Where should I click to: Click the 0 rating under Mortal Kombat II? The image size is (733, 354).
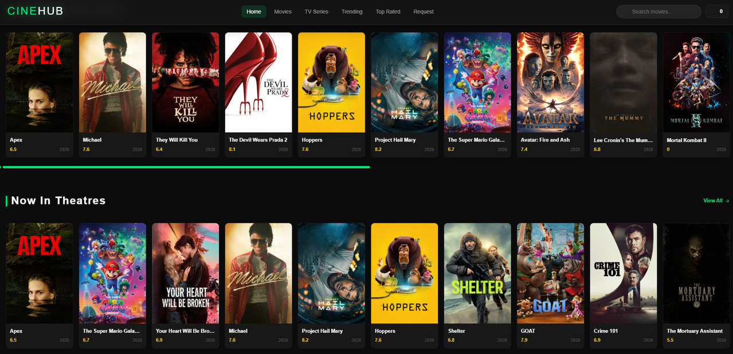click(668, 150)
